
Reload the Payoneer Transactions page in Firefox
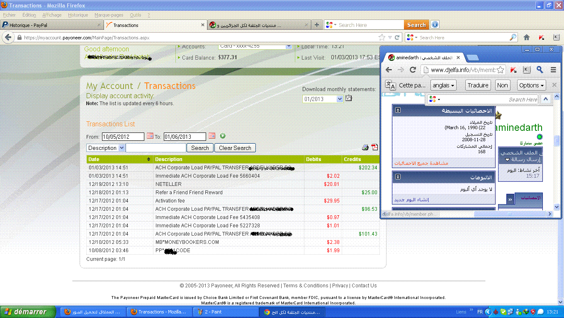(397, 37)
